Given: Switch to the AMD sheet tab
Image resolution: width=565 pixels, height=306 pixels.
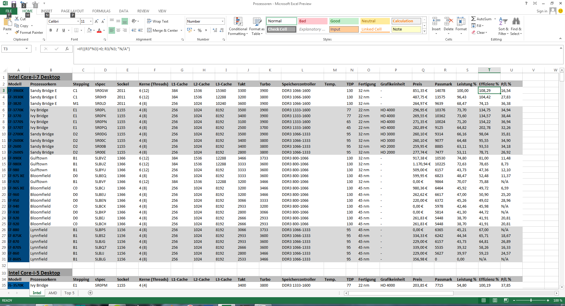Looking at the screenshot, I should [x=53, y=293].
